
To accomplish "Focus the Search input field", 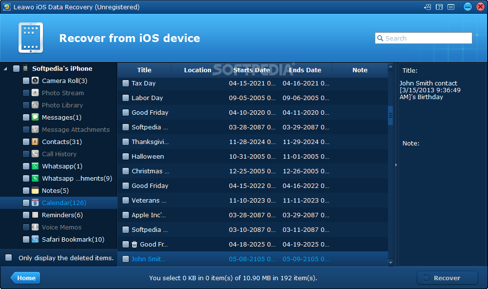I will 424,38.
